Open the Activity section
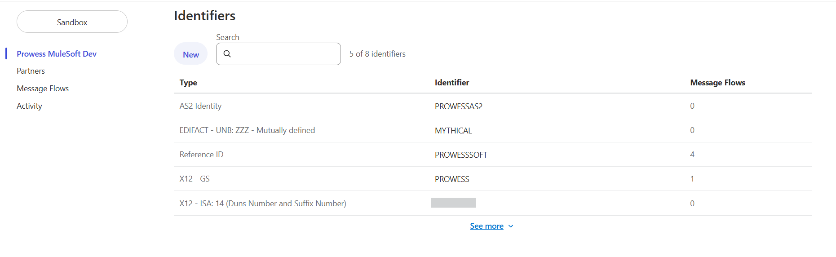 coord(30,106)
